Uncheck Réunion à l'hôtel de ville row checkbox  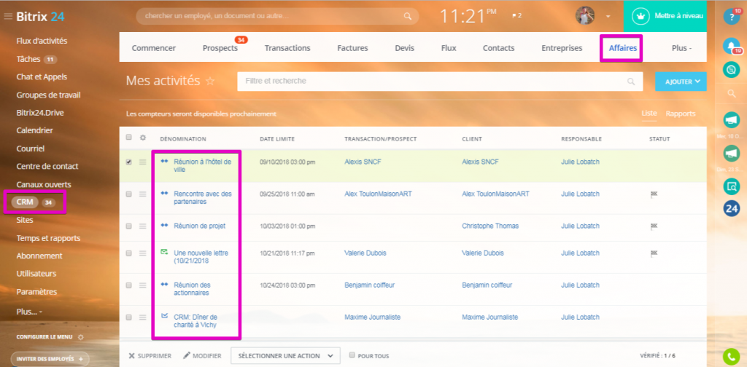128,162
